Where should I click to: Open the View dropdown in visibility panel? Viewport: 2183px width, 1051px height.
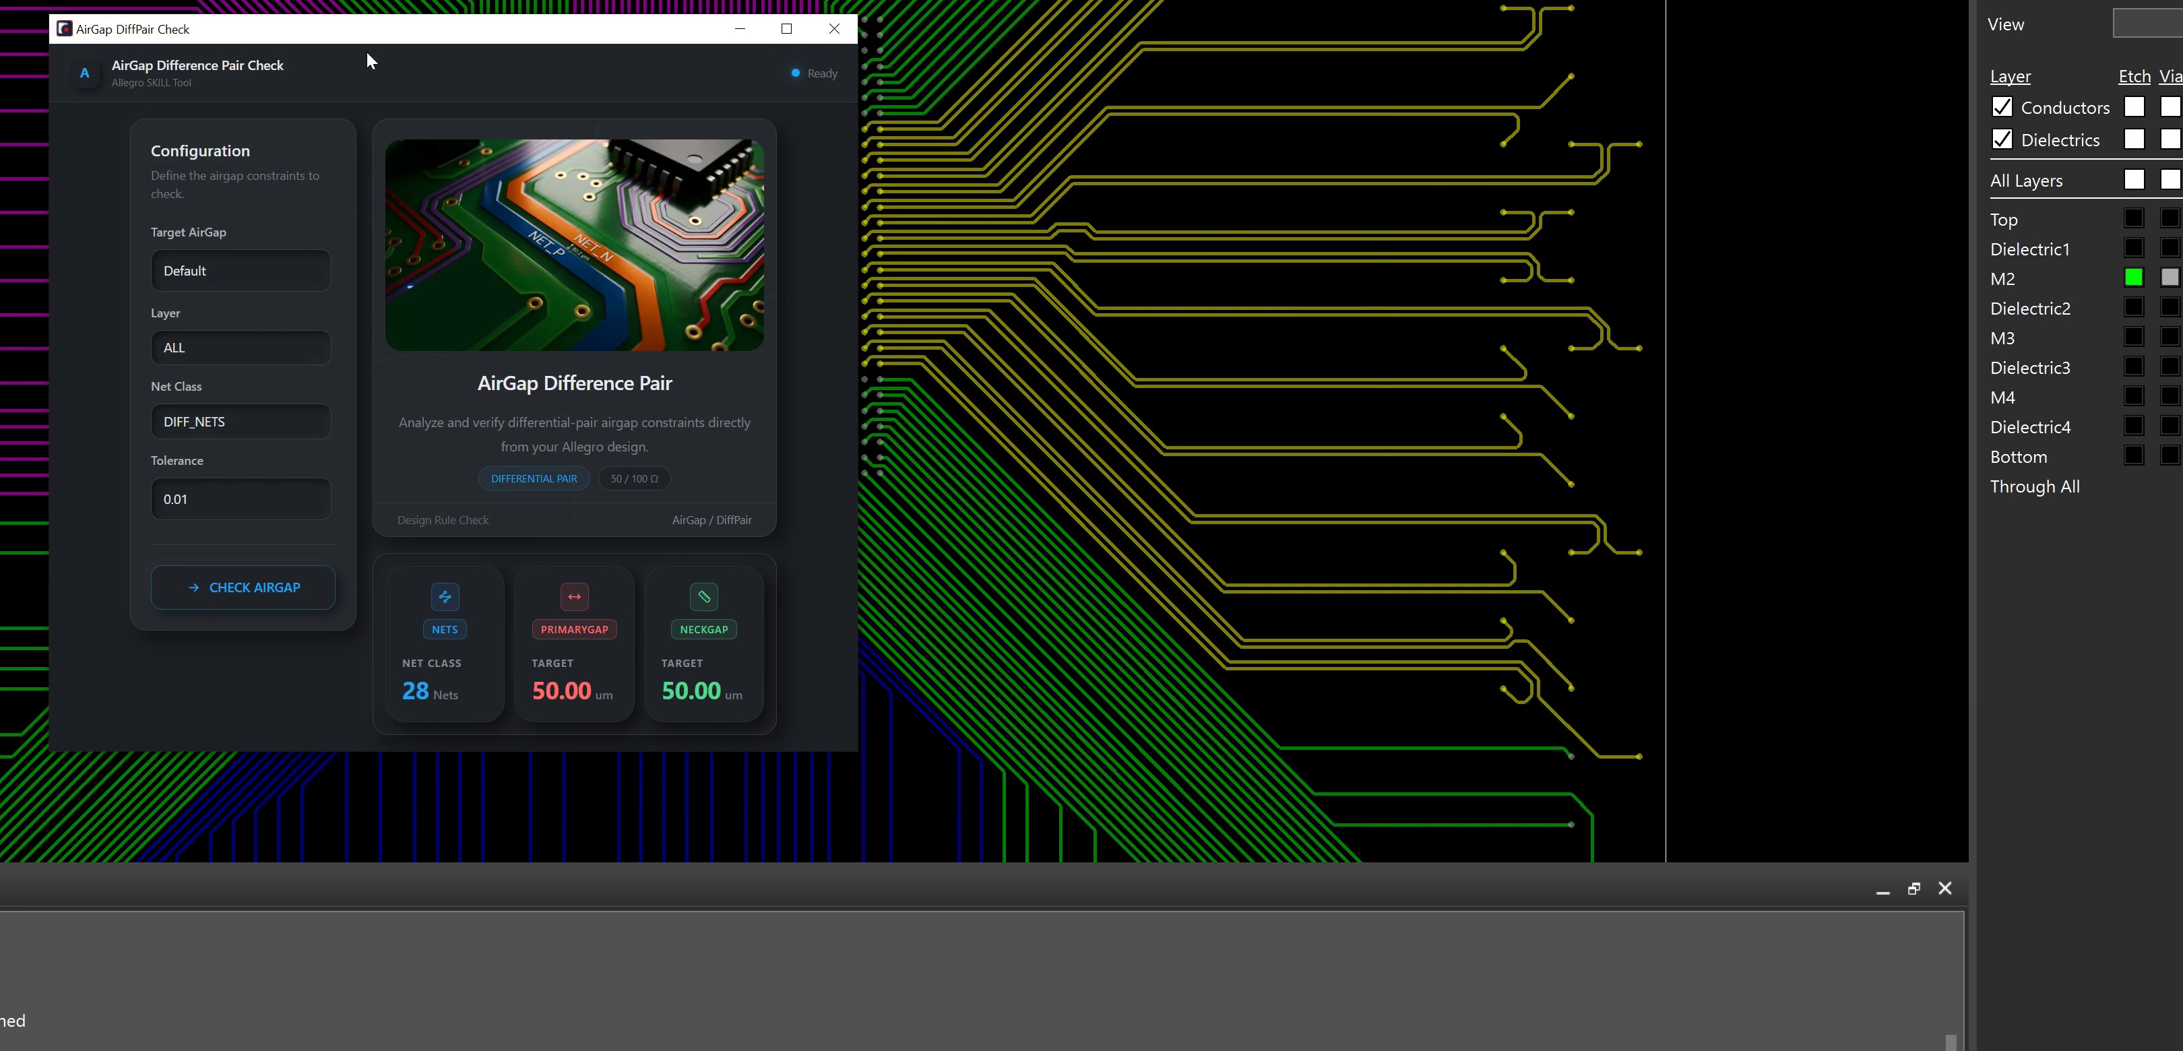2147,24
